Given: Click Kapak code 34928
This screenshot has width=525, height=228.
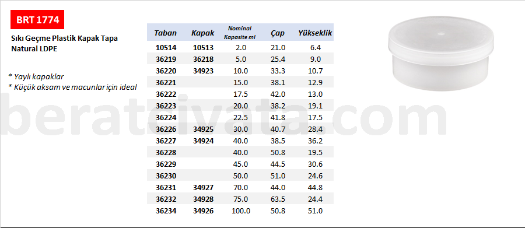Looking at the screenshot, I should (x=203, y=199).
